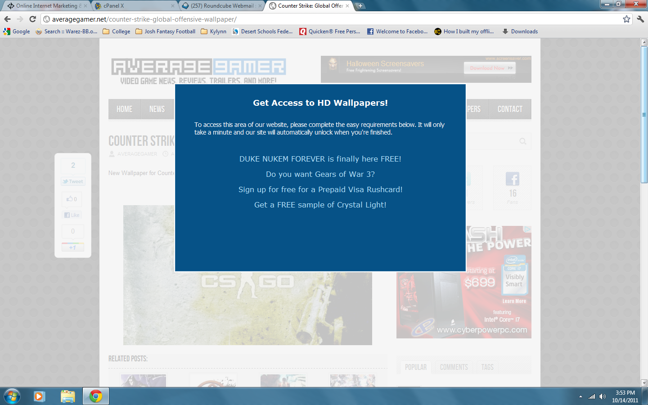Click the Google +1 button
The height and width of the screenshot is (405, 648).
[73, 247]
